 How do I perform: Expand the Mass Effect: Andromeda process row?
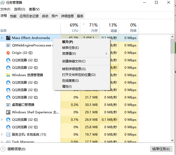point(2,38)
